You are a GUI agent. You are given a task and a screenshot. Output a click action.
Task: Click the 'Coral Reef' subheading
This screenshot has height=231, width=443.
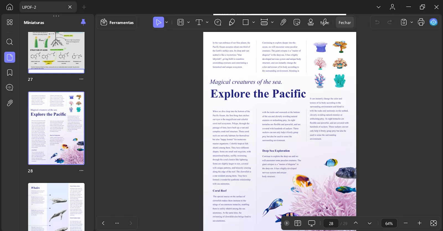[220, 191]
